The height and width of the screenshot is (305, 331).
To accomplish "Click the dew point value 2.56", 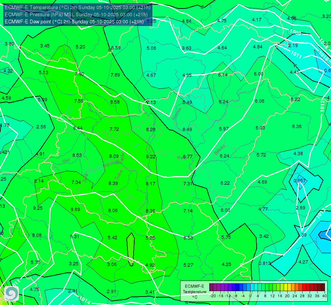I will pyautogui.click(x=41, y=127).
